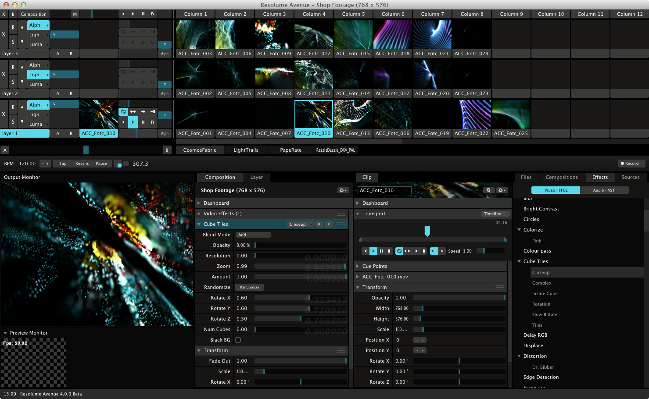Click the Rotate X slider under Cube Tiles
This screenshot has height=399, width=649.
300,298
